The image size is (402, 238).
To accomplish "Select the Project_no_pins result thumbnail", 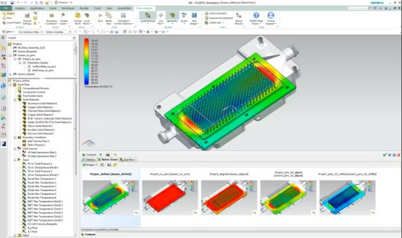I will pos(170,198).
